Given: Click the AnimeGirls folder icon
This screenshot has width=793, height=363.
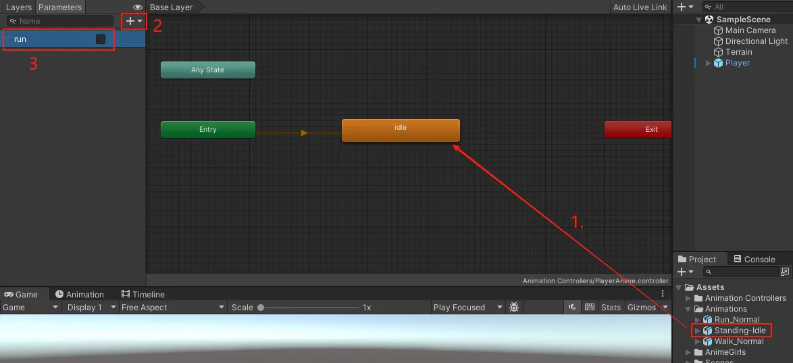Looking at the screenshot, I should (698, 352).
